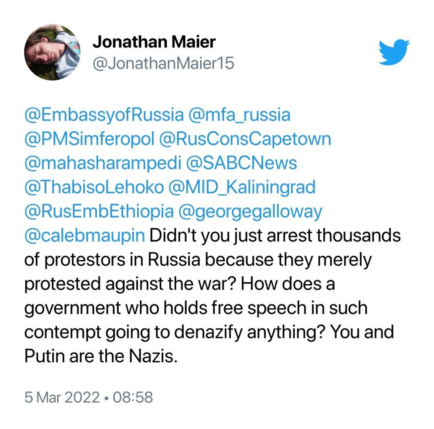Open the @EmbassyofRussia mention

pyautogui.click(x=104, y=115)
